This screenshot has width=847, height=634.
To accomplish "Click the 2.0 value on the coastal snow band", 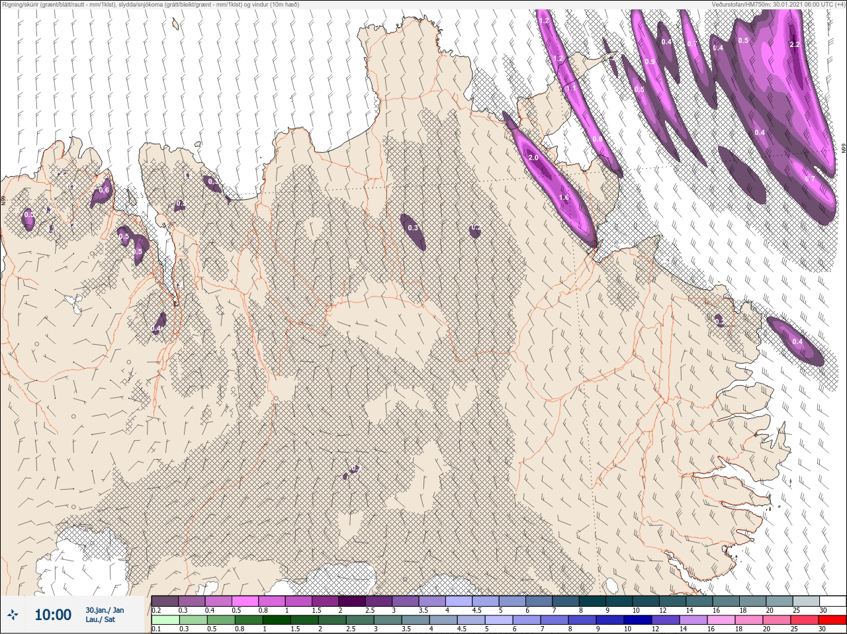I will click(x=533, y=158).
